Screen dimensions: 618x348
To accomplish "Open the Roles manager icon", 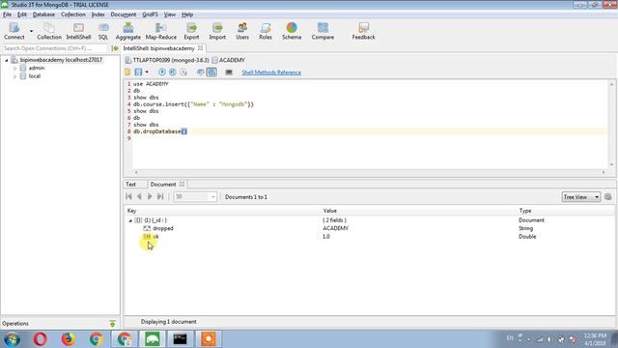I will 266,31.
